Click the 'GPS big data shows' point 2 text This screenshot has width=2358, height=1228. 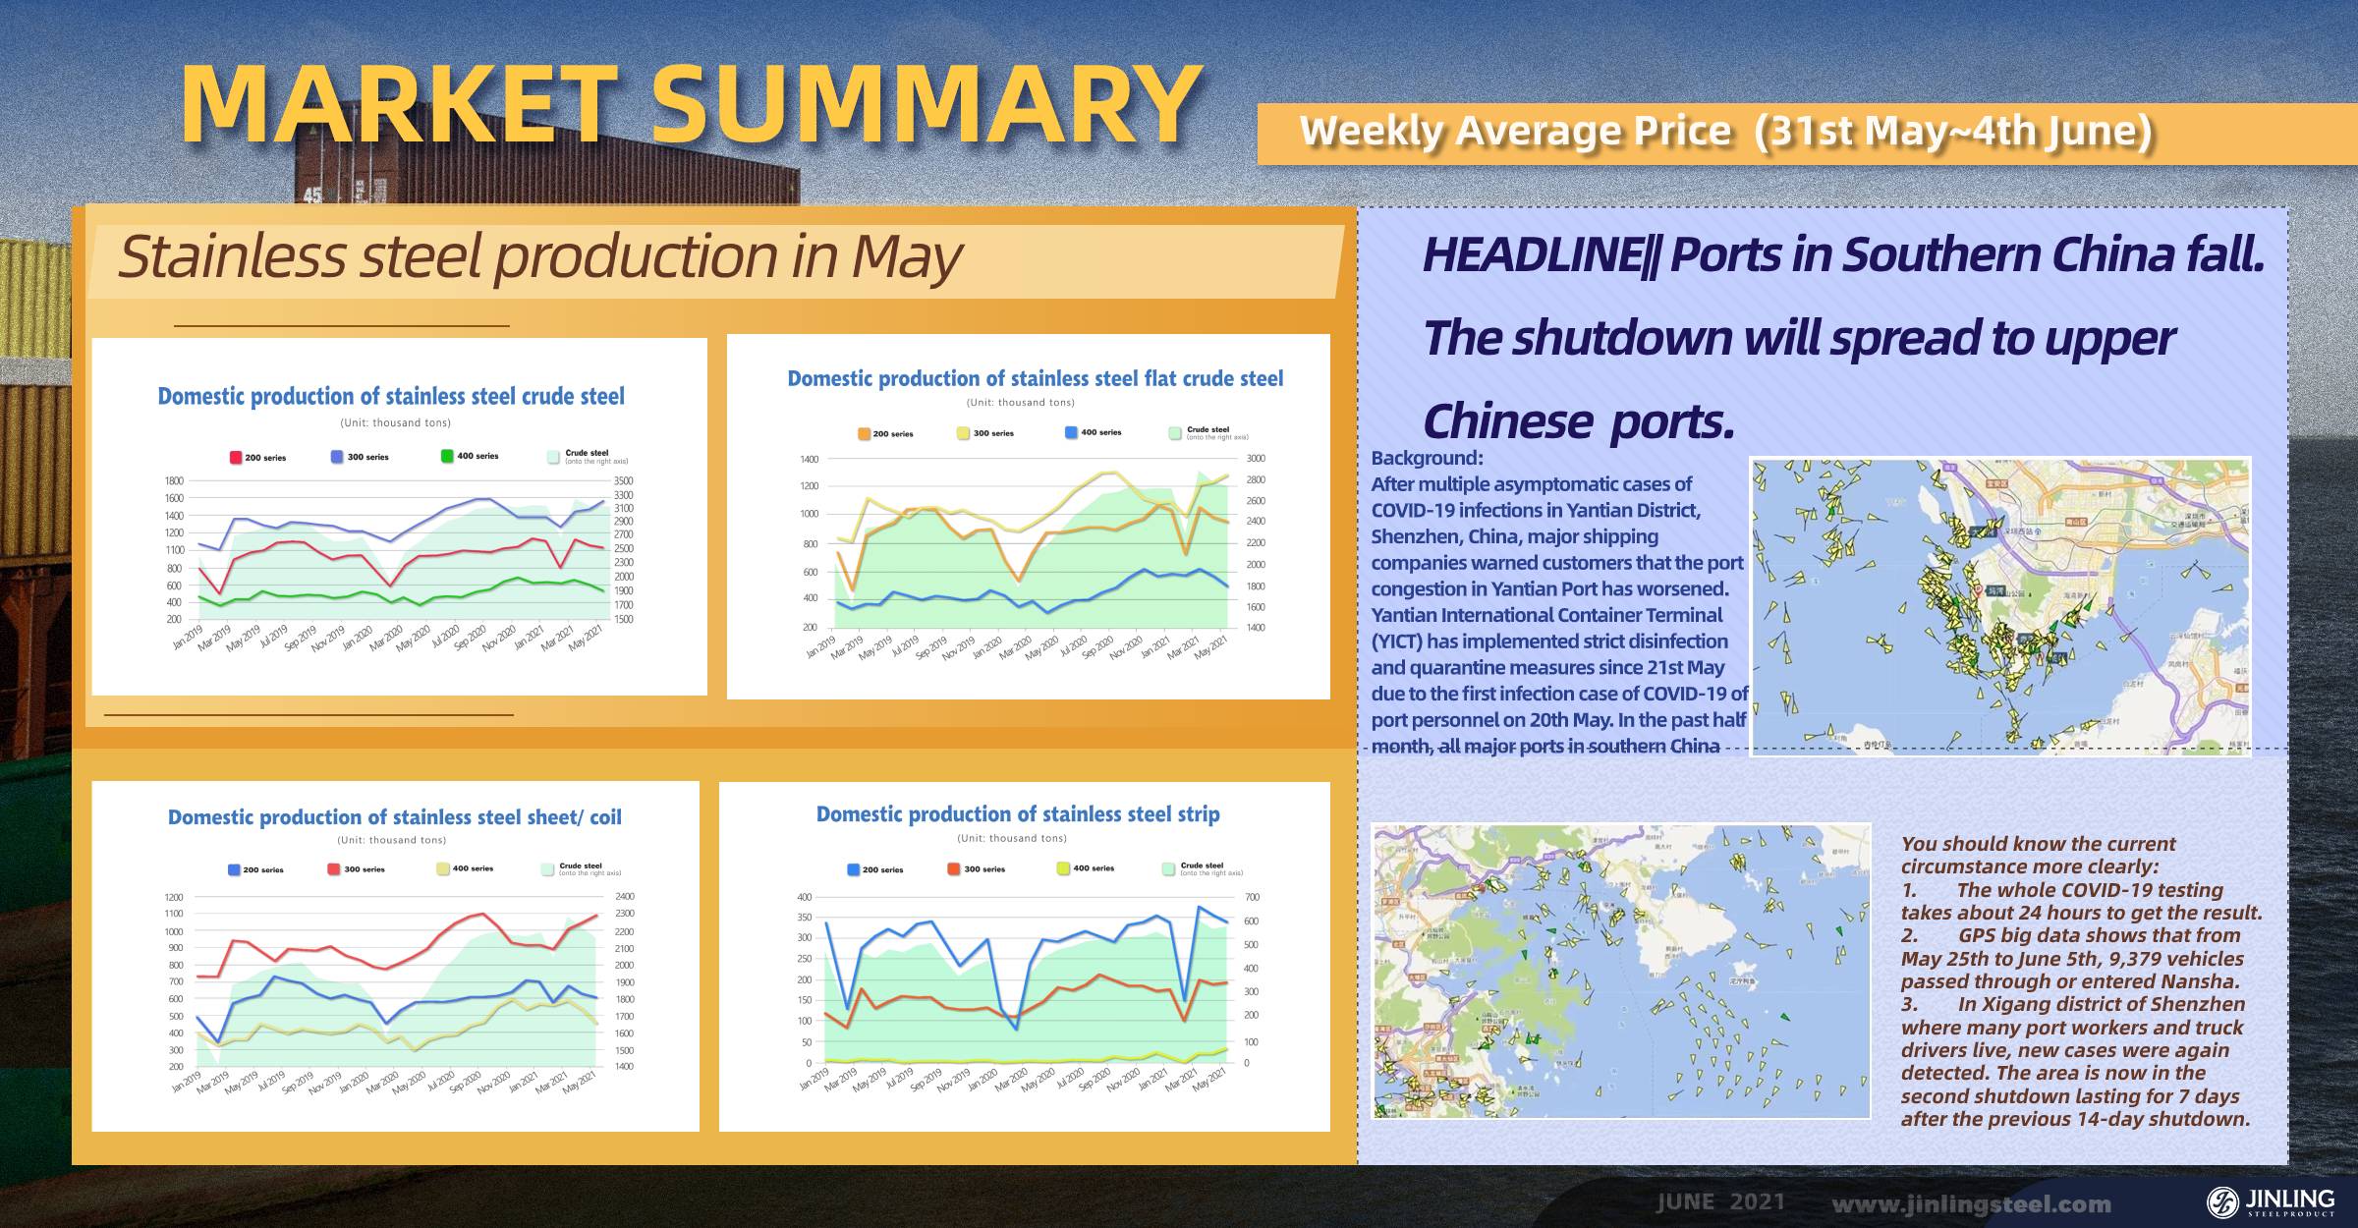coord(2072,959)
